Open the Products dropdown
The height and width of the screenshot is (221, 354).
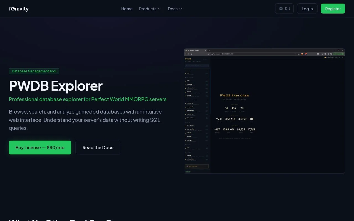pyautogui.click(x=150, y=9)
